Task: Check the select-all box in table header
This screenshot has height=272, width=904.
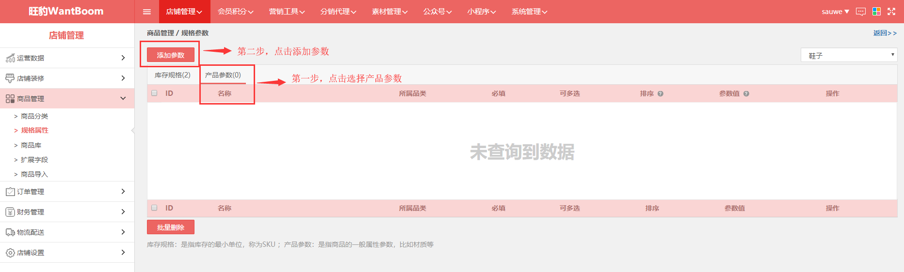Action: point(154,93)
